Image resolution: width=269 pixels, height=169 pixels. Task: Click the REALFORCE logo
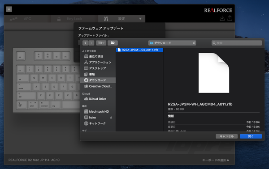tap(218, 10)
